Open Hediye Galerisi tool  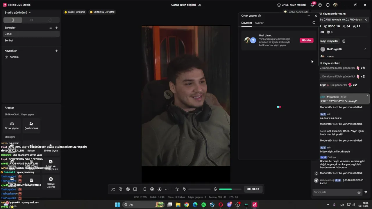click(x=51, y=183)
